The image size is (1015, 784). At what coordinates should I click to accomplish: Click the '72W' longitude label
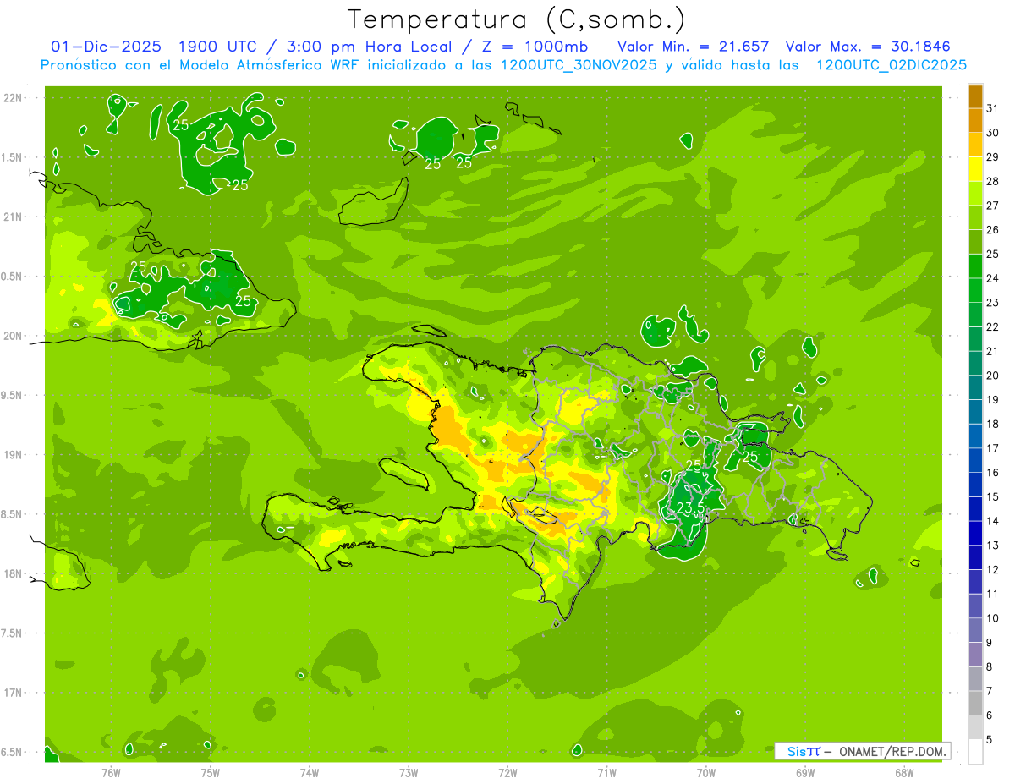point(507,773)
